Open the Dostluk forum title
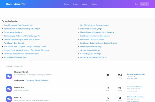This screenshot has width=155, height=102. pyautogui.click(x=18, y=98)
